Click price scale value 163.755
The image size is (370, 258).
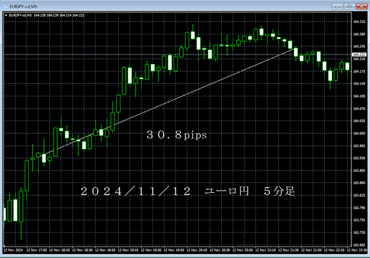[359, 220]
